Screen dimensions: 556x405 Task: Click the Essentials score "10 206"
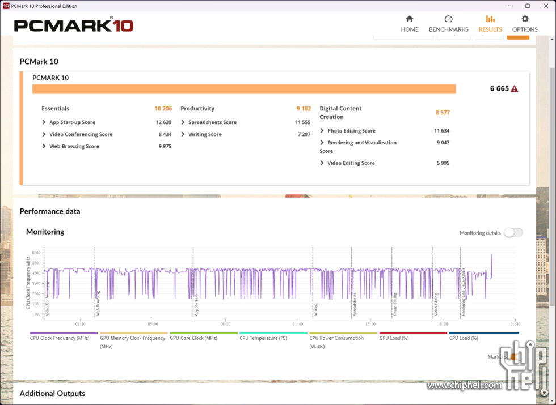pos(163,109)
